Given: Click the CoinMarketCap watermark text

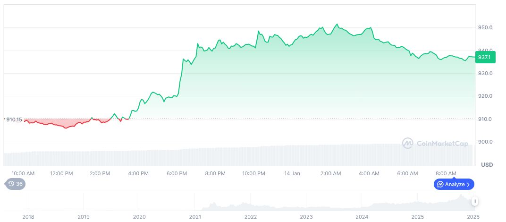Looking at the screenshot, I should (x=442, y=143).
